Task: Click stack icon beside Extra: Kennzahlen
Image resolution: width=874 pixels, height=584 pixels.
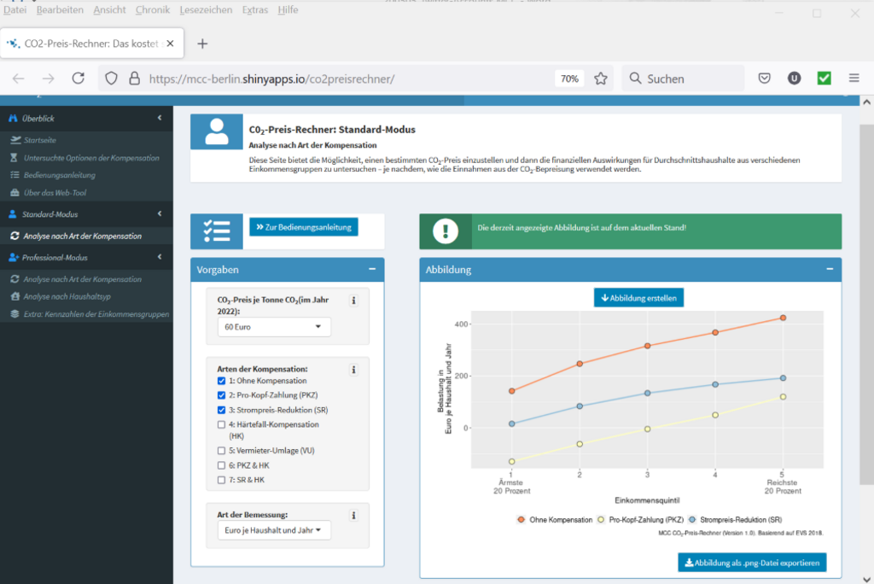Action: 15,314
